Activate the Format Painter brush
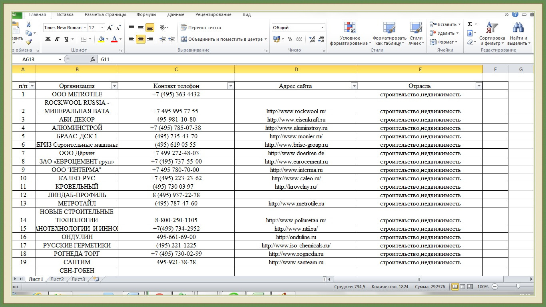546x307 pixels. click(x=28, y=42)
